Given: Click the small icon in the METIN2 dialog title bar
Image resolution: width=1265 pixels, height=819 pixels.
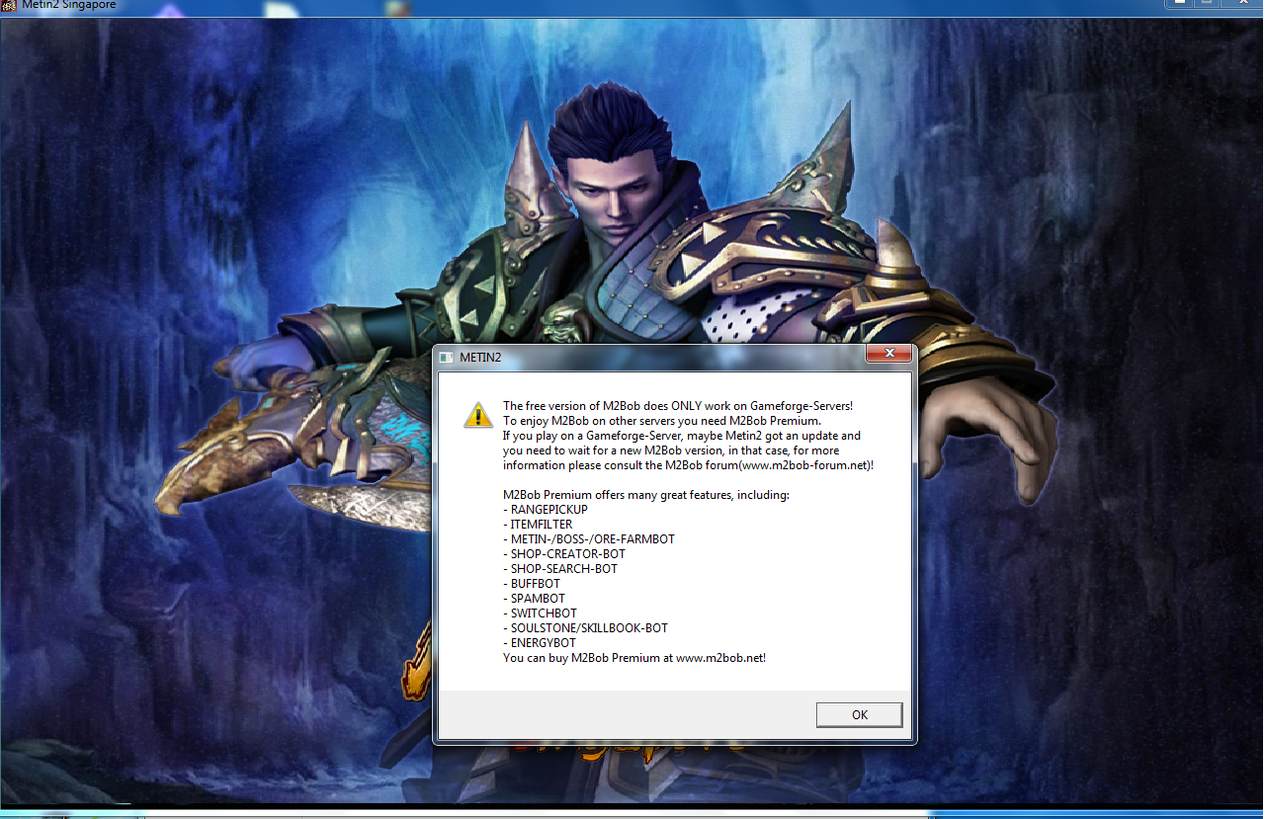Looking at the screenshot, I should pos(446,357).
